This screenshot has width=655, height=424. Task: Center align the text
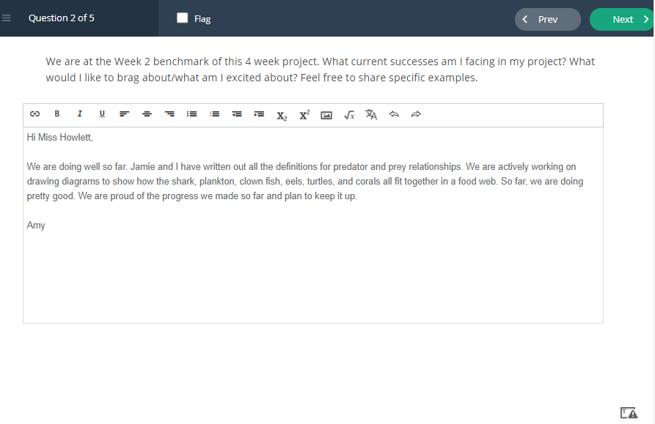147,114
